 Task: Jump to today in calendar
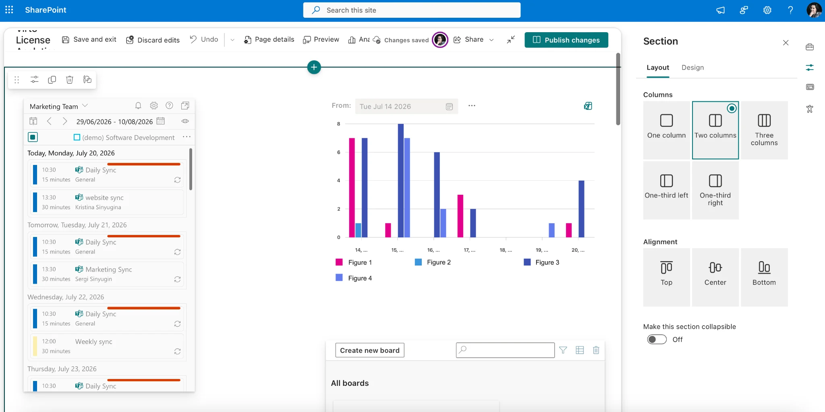pos(33,121)
